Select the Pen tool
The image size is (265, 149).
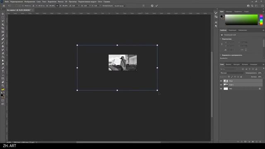pos(3,68)
